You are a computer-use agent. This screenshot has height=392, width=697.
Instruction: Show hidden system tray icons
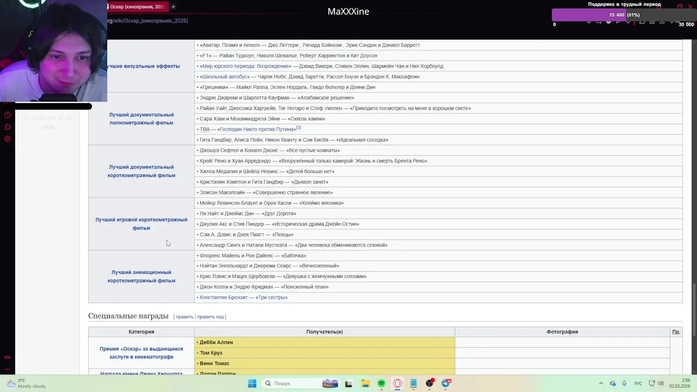[x=601, y=383]
